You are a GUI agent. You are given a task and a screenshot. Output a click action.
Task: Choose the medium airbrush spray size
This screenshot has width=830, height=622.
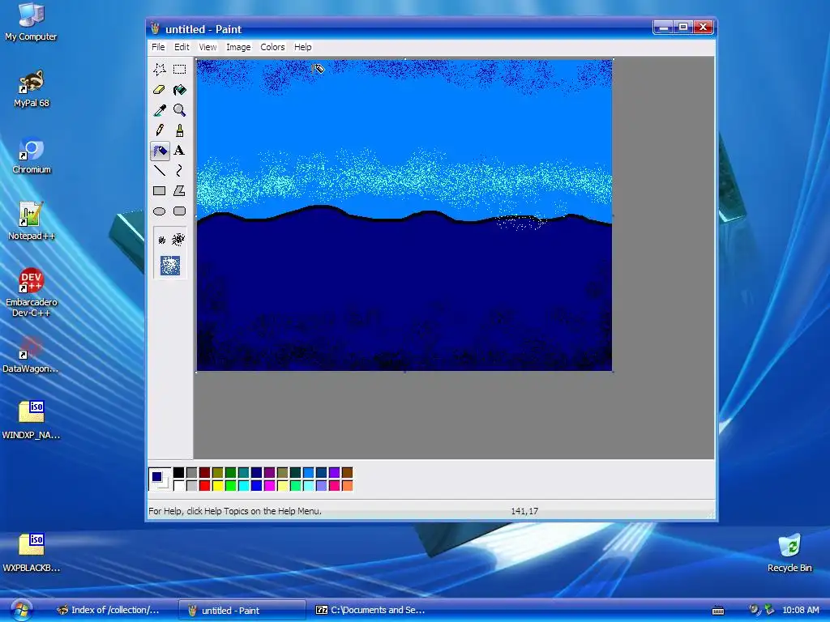[178, 240]
